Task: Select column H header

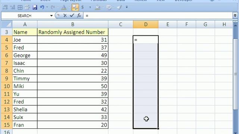Action: 224,24
